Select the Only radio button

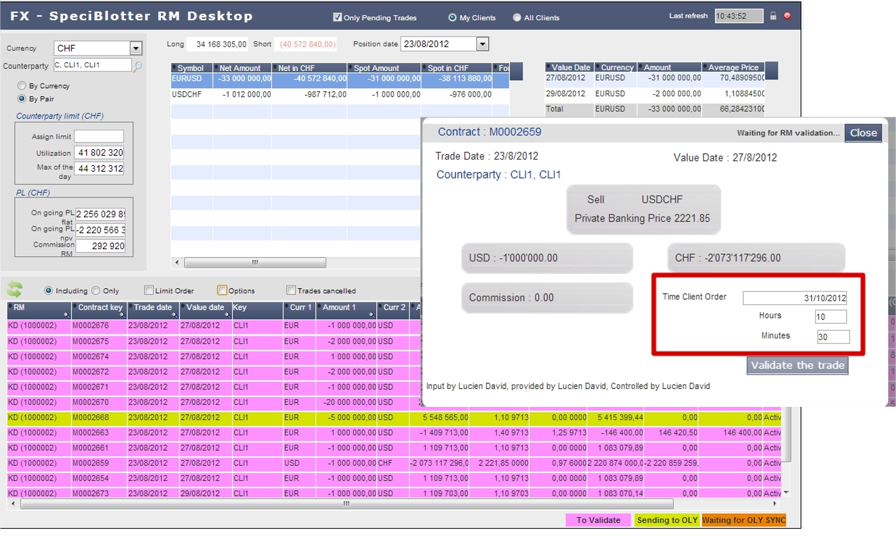pyautogui.click(x=96, y=291)
